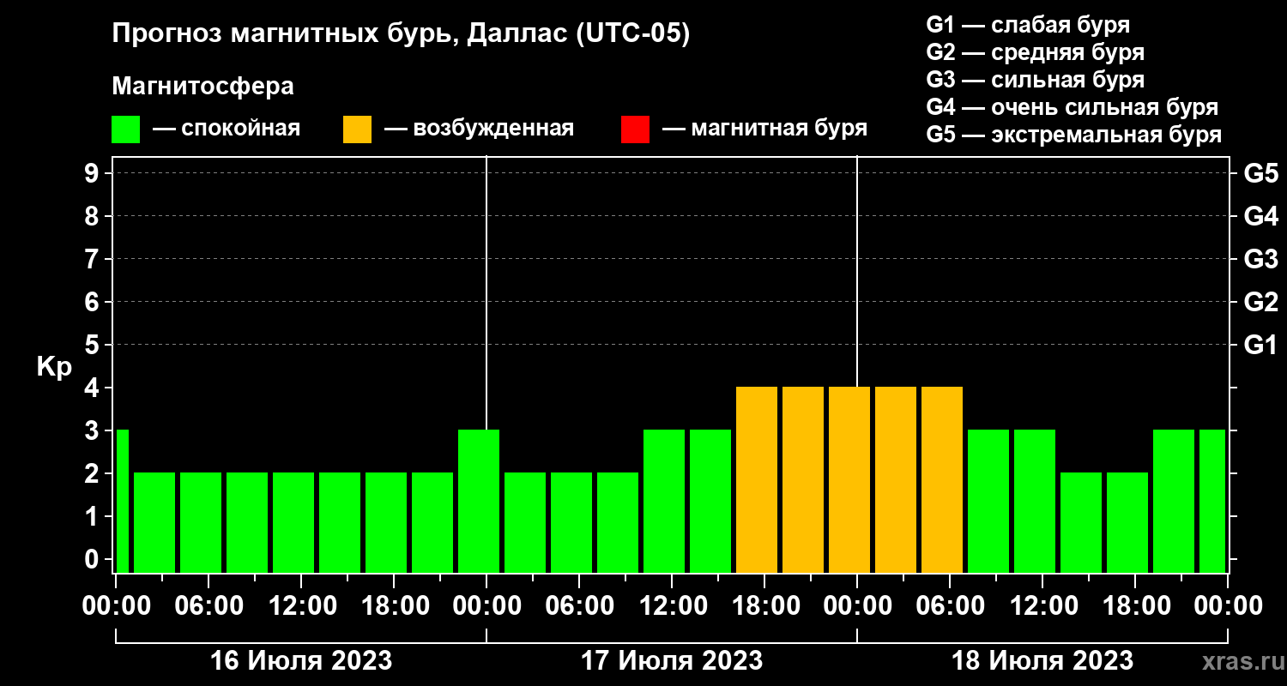The height and width of the screenshot is (686, 1287).
Task: Click the right-axis 'G4' label
Action: (x=1261, y=217)
